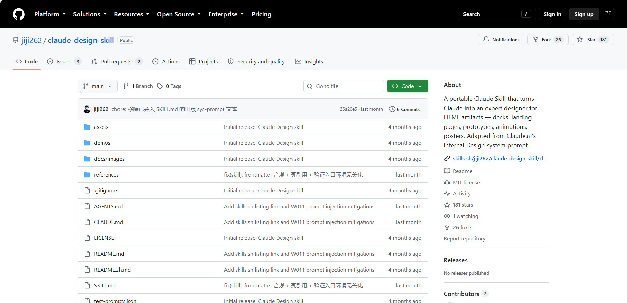Image resolution: width=627 pixels, height=303 pixels.
Task: Click the README.md file icon
Action: tap(87, 254)
